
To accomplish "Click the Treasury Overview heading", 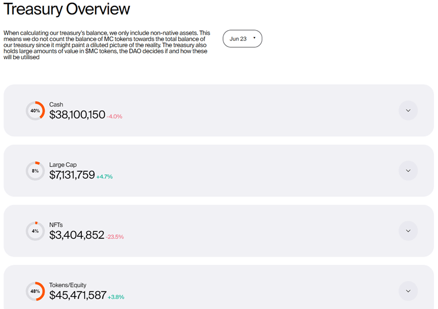I will (x=67, y=9).
